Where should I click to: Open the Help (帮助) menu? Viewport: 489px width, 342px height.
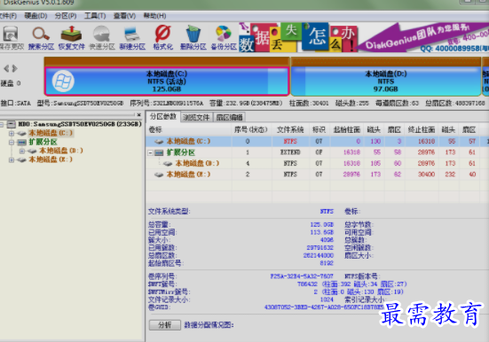tap(154, 16)
